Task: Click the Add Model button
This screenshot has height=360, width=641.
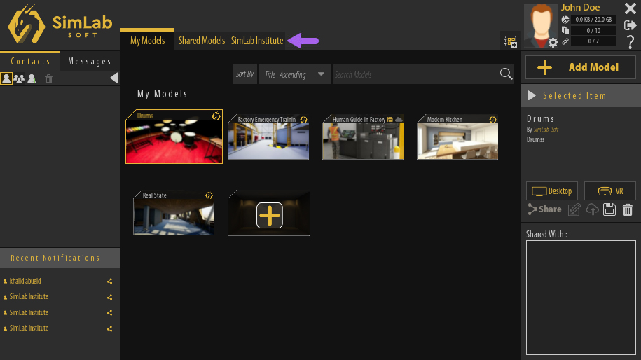Action: click(581, 67)
